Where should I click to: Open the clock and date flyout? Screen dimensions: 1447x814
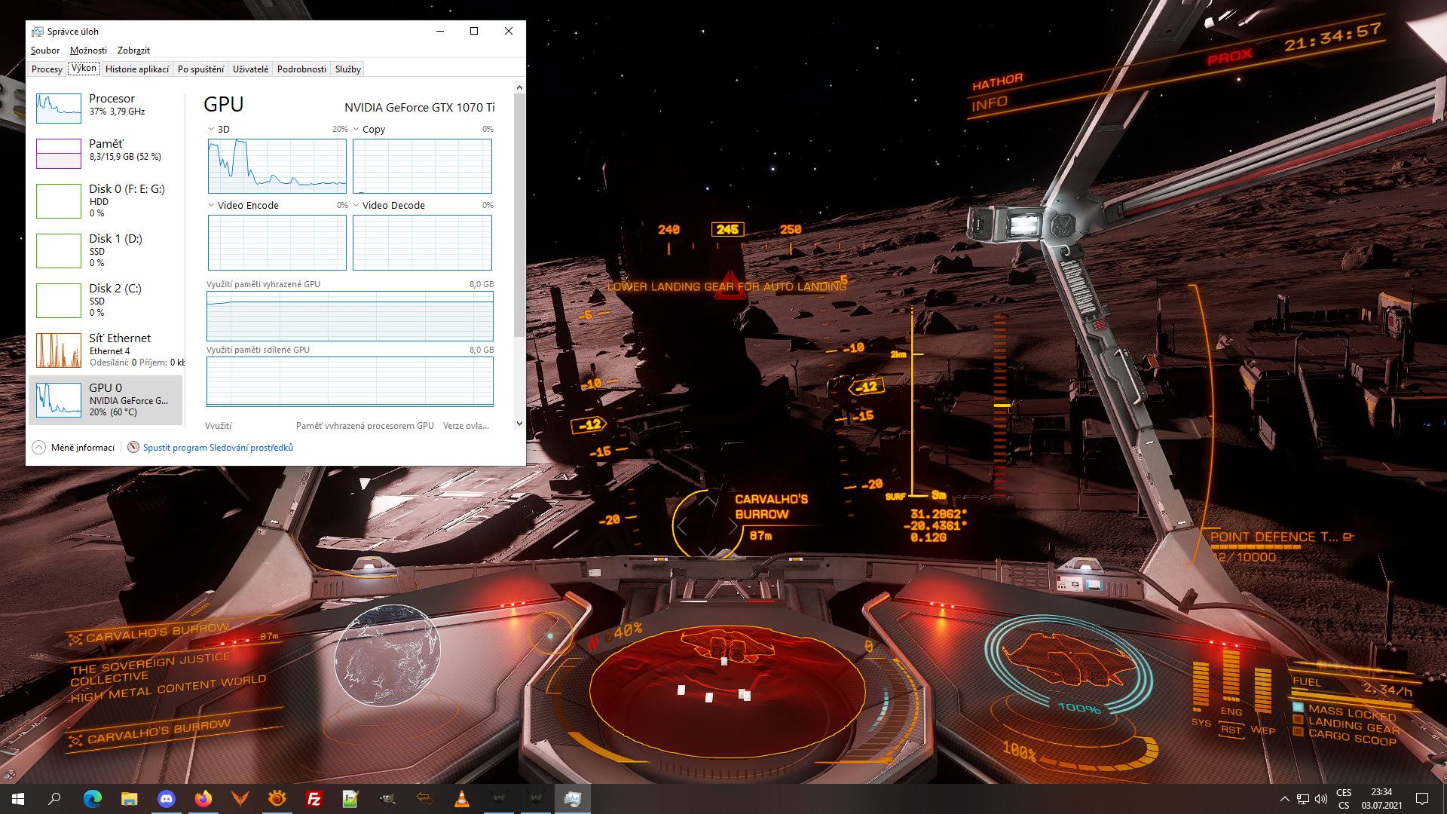pos(1381,799)
